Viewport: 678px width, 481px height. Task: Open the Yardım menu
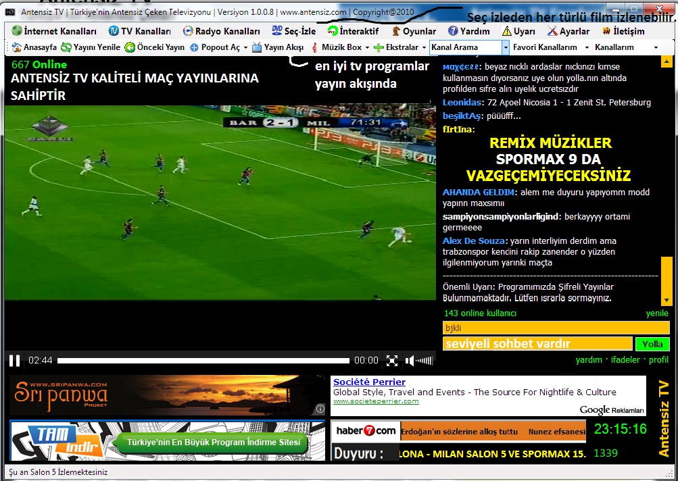click(x=468, y=31)
